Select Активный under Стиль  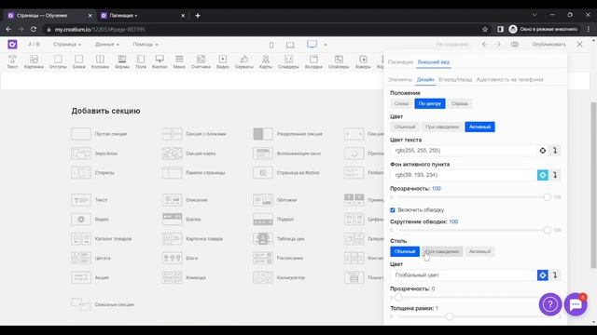479,251
